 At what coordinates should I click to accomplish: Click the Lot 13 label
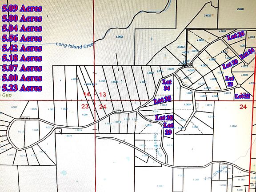(x=230, y=81)
